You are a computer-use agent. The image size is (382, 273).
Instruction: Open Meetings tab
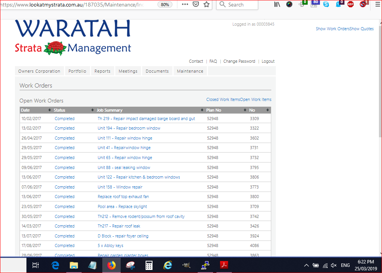click(128, 71)
